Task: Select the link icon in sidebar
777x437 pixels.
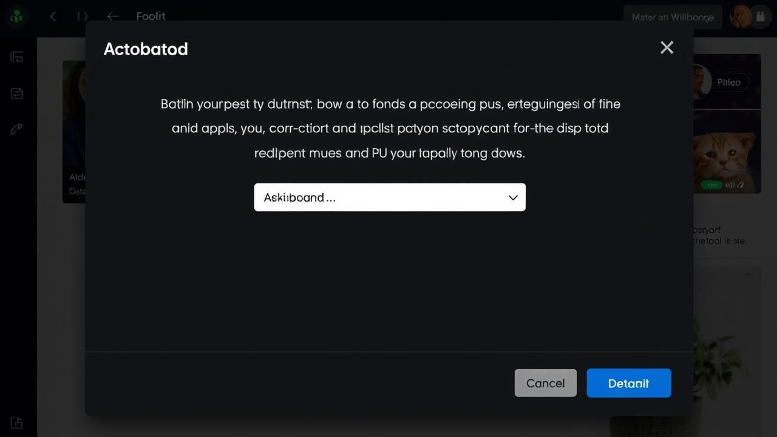Action: [16, 129]
